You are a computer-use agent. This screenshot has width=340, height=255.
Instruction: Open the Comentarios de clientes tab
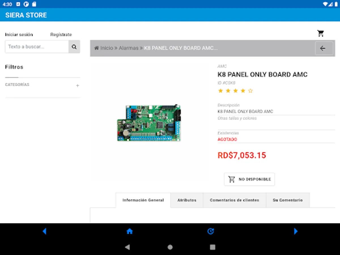[234, 200]
